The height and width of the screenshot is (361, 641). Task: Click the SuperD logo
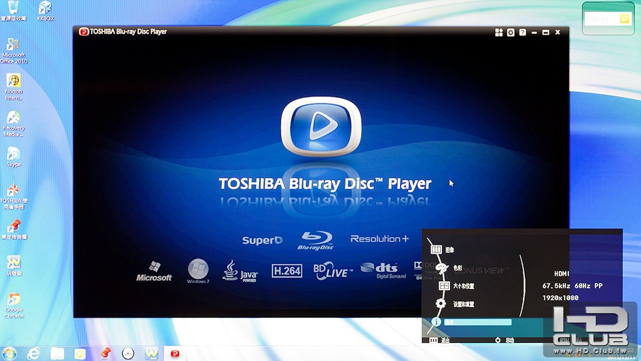tap(262, 240)
